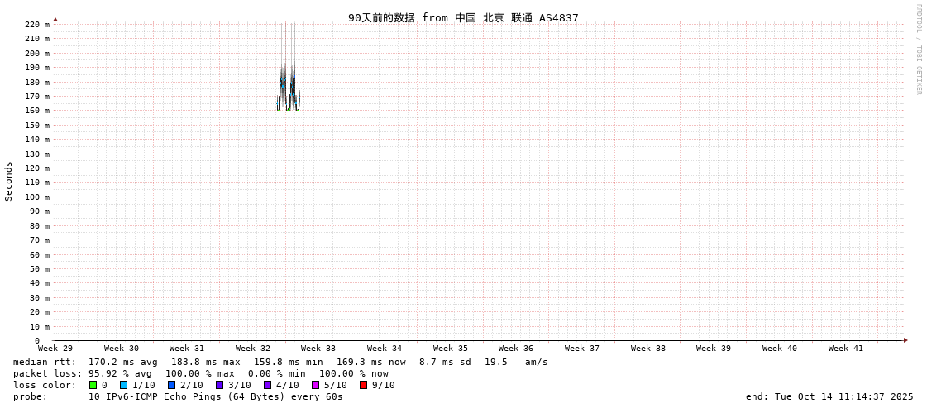
Task: Select the 4/10 loss color swatch
Action: (268, 385)
